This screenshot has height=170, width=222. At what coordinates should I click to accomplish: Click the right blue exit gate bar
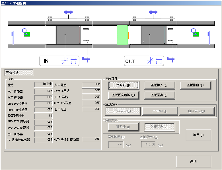click(209, 38)
